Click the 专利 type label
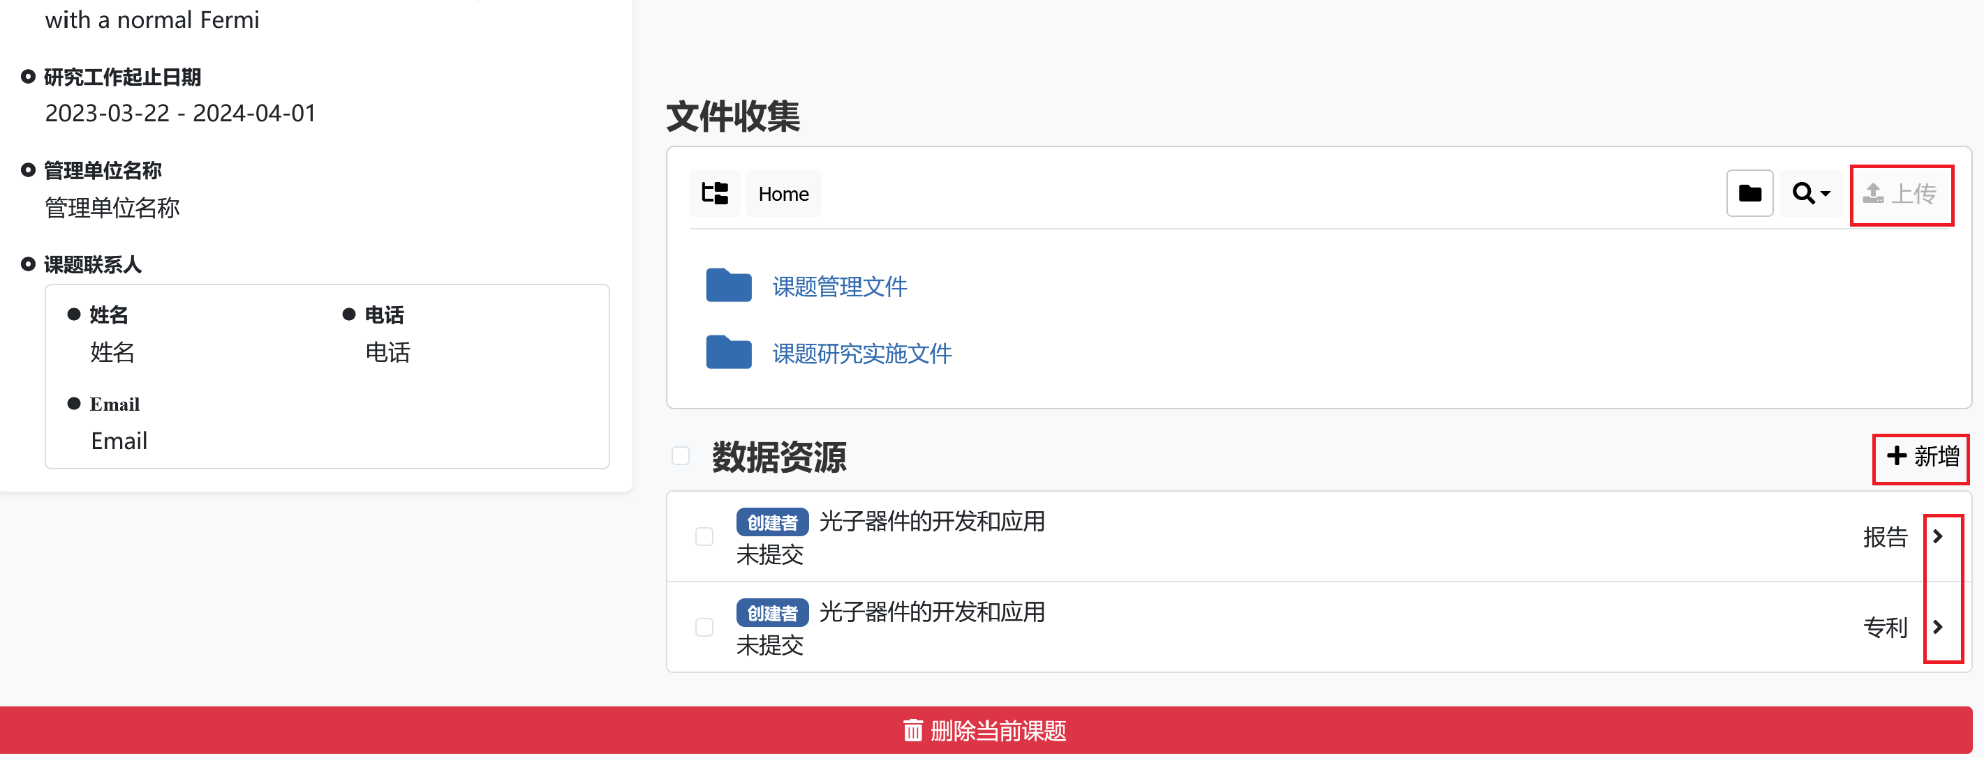The width and height of the screenshot is (1984, 758). (x=1885, y=627)
